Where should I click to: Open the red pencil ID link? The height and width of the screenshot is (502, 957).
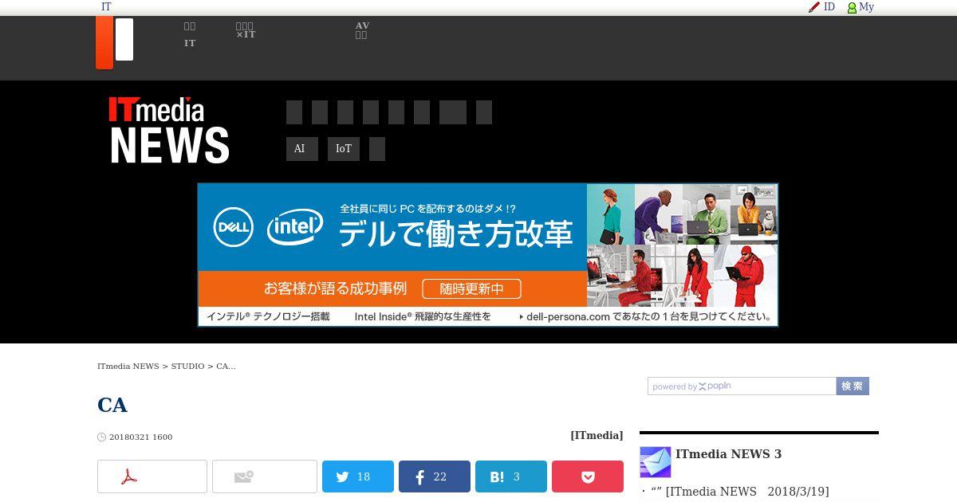(822, 7)
